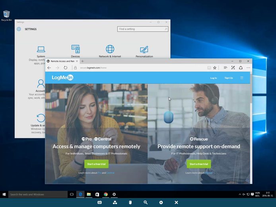Show hidden tray icons chevron
This screenshot has height=207, width=276.
coord(240,195)
